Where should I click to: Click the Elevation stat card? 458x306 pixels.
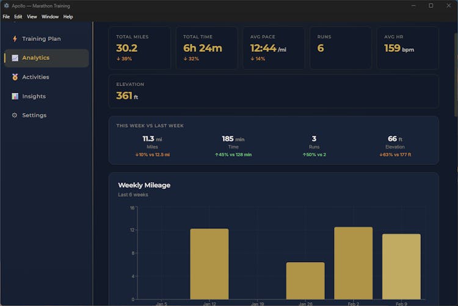274,92
